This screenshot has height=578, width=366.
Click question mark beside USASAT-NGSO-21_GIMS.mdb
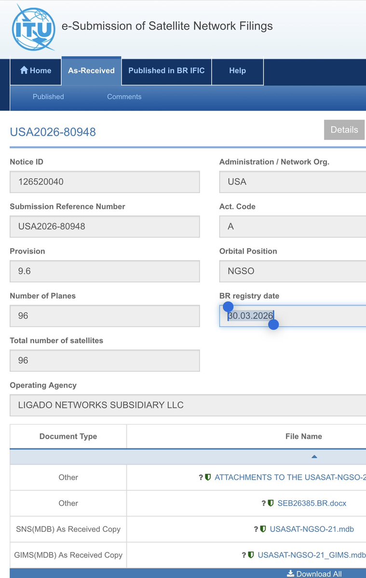click(244, 555)
